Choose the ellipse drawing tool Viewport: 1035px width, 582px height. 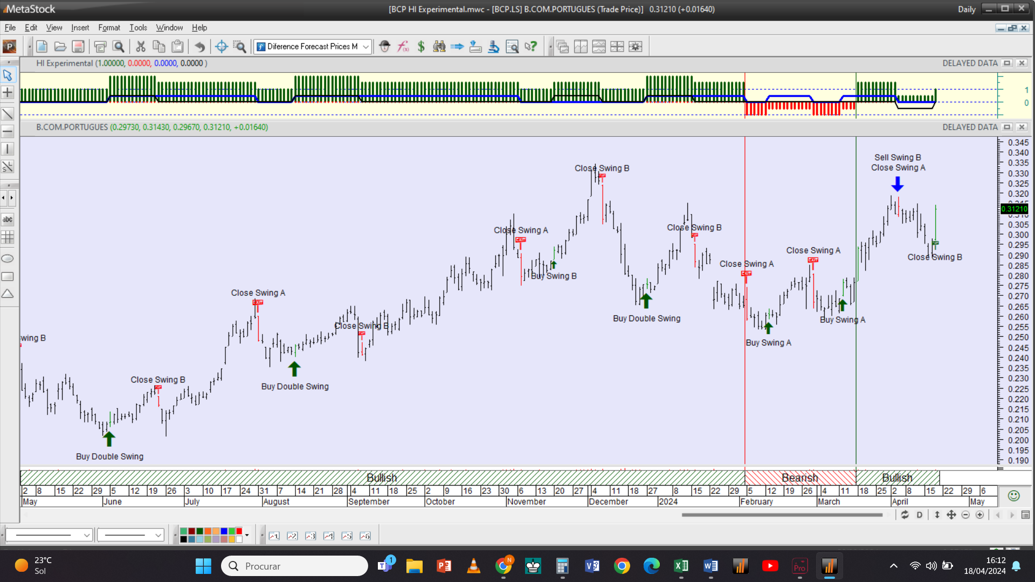[8, 259]
